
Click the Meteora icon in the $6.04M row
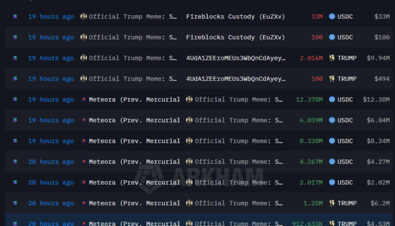[84, 120]
